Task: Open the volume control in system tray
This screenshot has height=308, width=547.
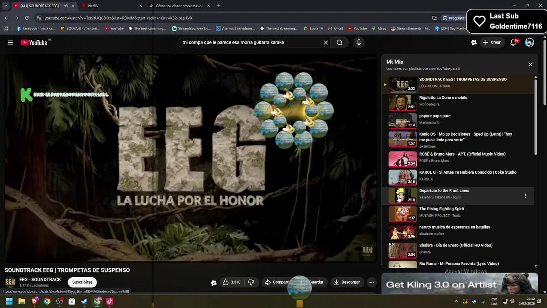Action: pos(512,301)
